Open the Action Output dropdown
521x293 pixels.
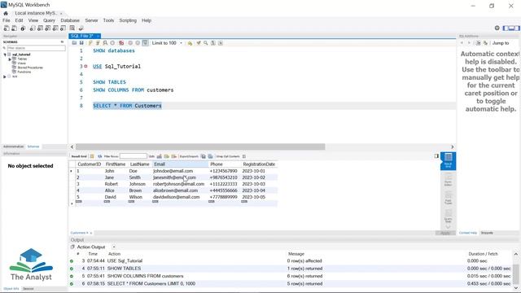[x=114, y=247]
